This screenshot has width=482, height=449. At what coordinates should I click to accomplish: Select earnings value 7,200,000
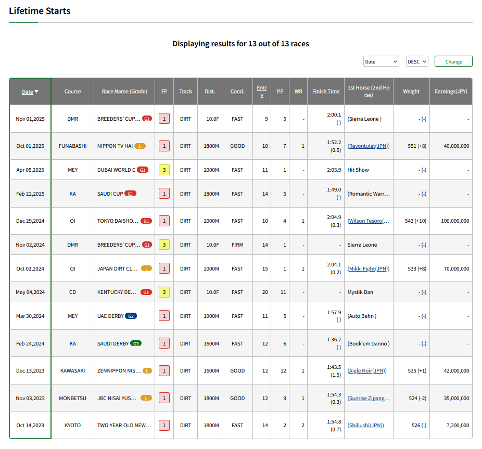[x=458, y=426]
